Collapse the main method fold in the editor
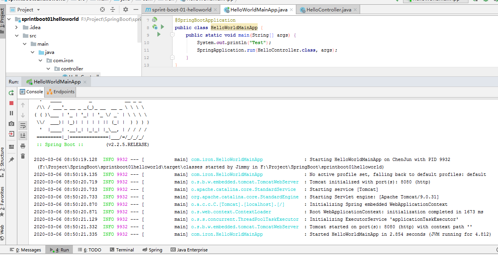 pos(172,35)
